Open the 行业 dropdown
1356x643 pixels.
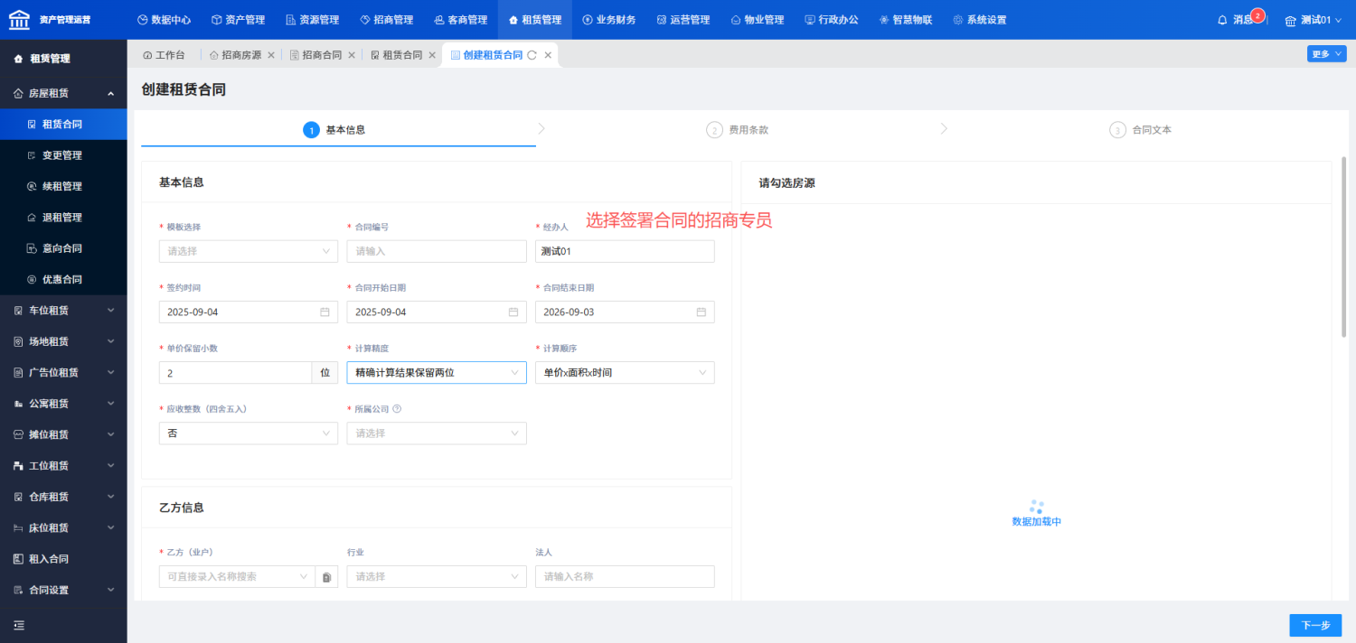[x=437, y=577]
